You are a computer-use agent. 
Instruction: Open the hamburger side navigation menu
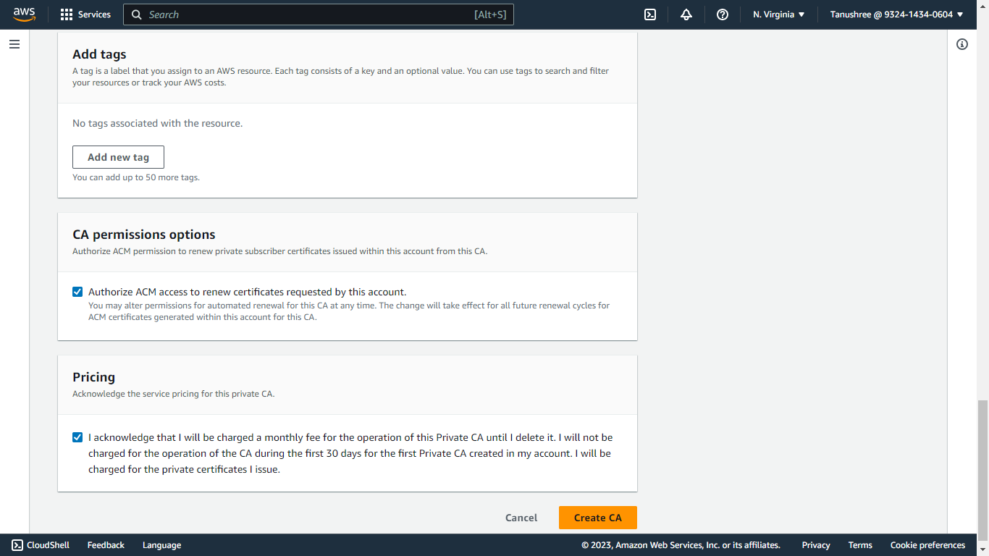[x=14, y=44]
